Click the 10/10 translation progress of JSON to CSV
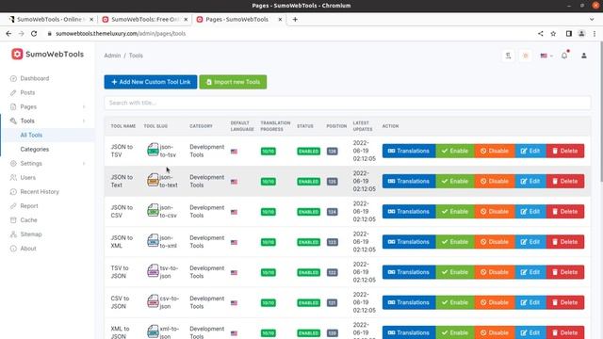 pyautogui.click(x=268, y=212)
